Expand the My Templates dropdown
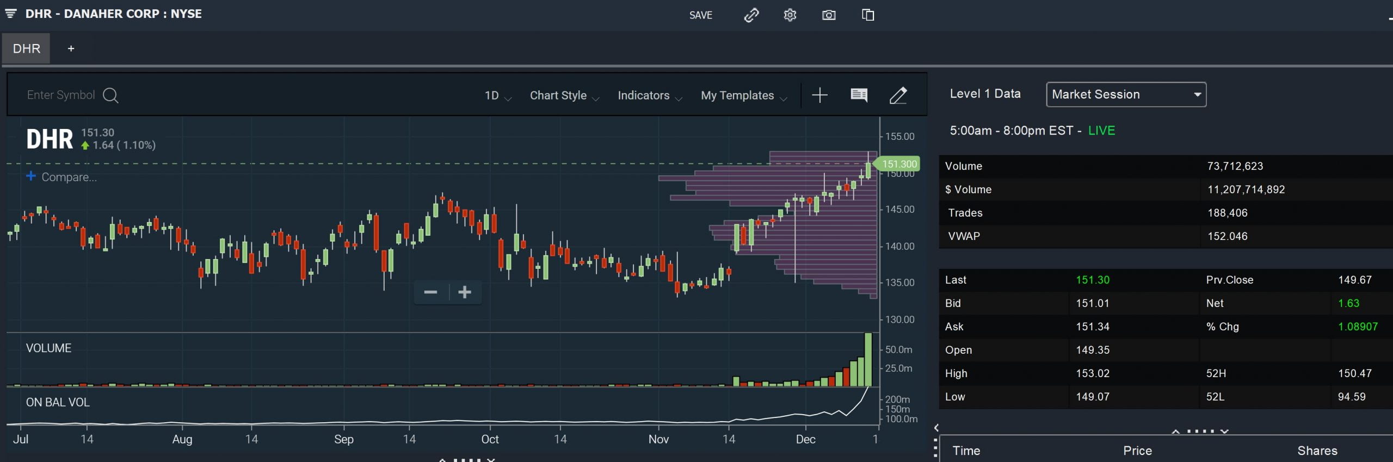 [743, 96]
